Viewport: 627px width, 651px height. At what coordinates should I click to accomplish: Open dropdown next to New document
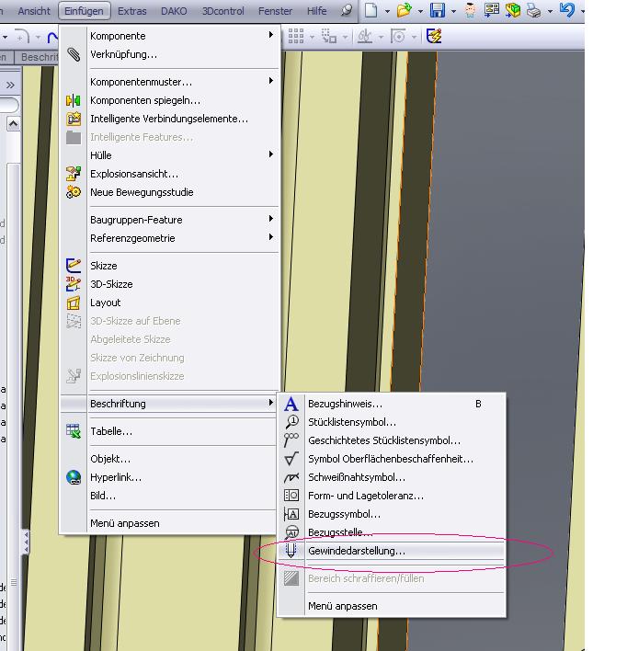click(x=387, y=11)
